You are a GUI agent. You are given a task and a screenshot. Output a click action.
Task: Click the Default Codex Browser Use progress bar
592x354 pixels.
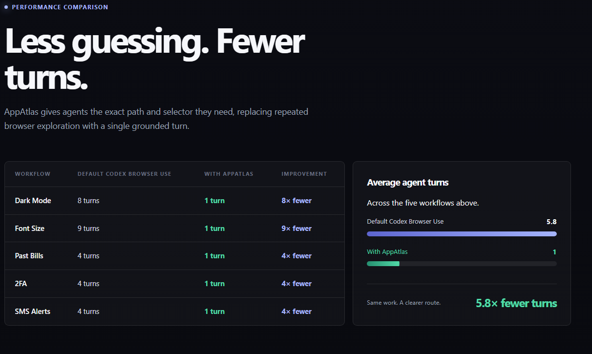point(462,234)
